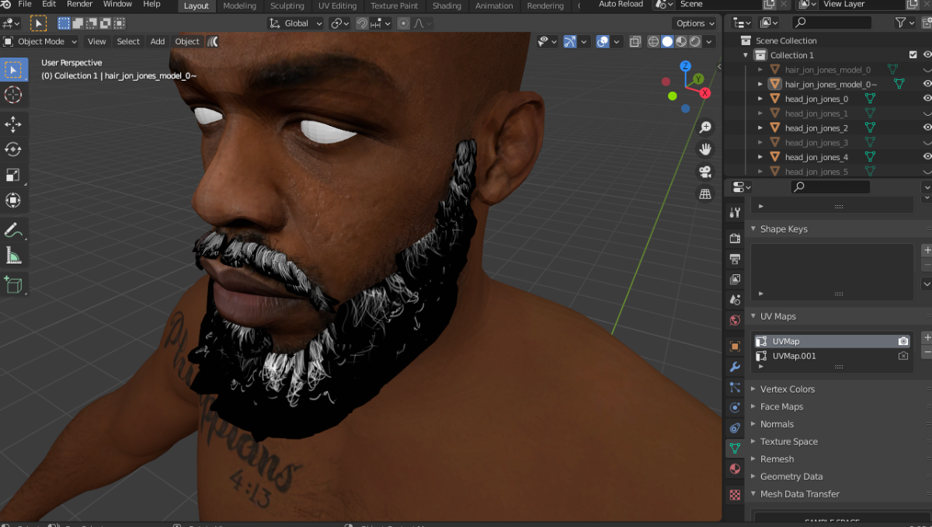Switch to the Sculpting workspace tab

[287, 6]
